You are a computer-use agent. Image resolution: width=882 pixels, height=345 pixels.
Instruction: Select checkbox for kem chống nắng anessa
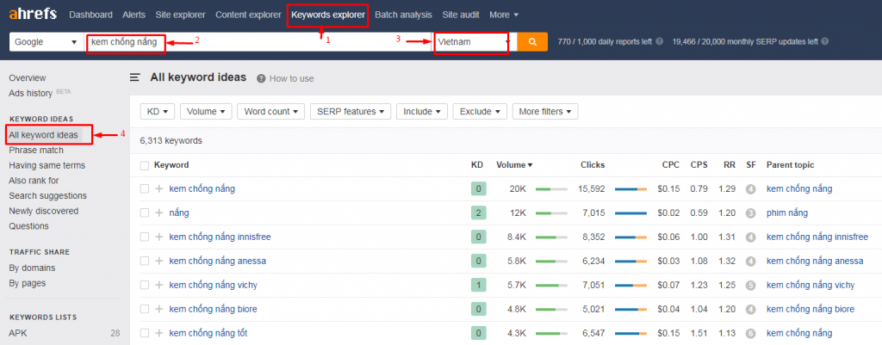pos(145,261)
